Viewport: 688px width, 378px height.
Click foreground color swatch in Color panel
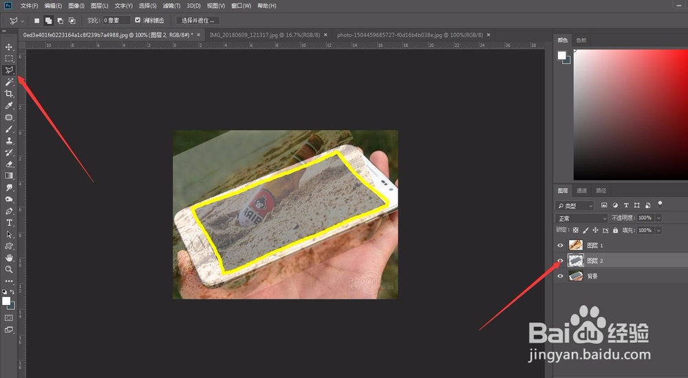click(561, 55)
